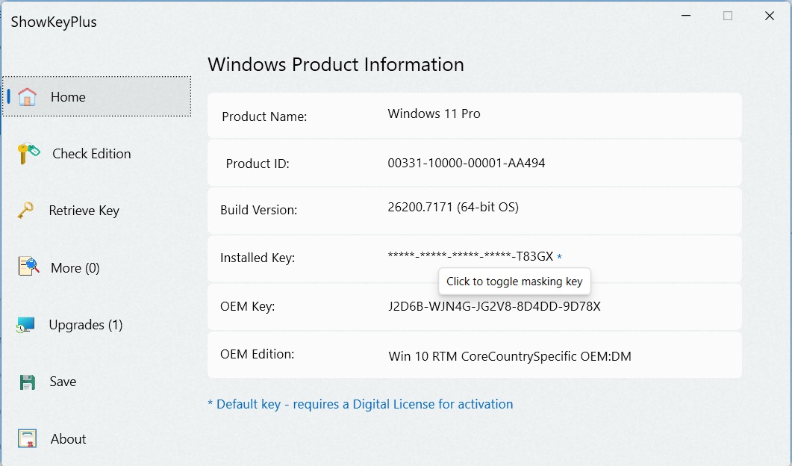Click the Default key digital license note
Viewport: 792px width, 466px height.
click(360, 404)
